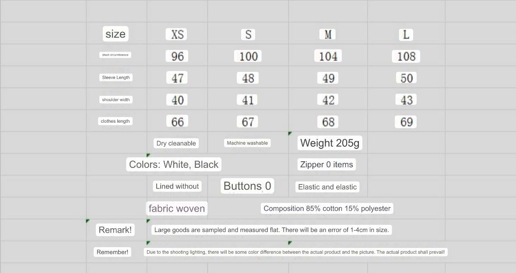Click the 'Remark!' label cell
Viewport: 516px width, 273px height.
click(x=115, y=230)
